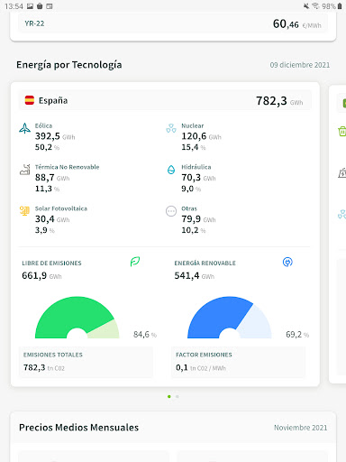Select the 60,46 €/MWh price

pos(297,23)
